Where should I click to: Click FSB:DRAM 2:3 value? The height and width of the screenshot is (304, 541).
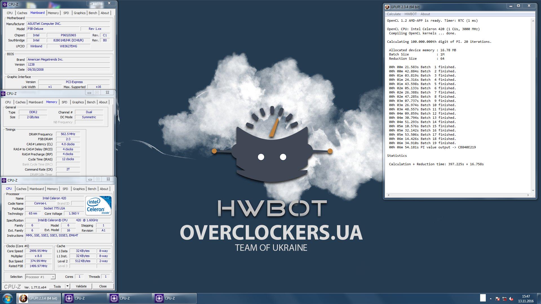68,139
